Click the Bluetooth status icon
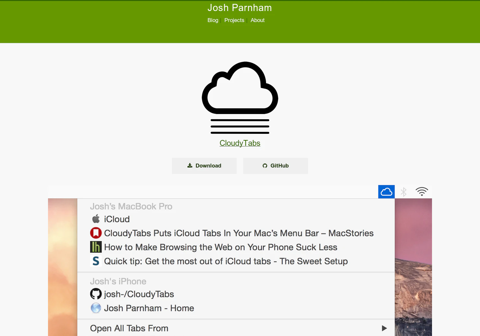 click(403, 192)
